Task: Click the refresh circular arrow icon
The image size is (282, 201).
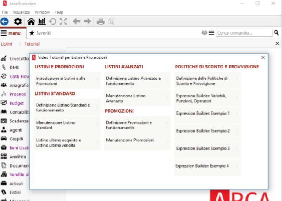Action: point(53,22)
